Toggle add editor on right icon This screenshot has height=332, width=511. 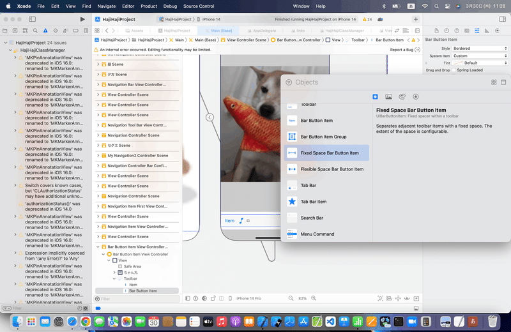pos(417,31)
